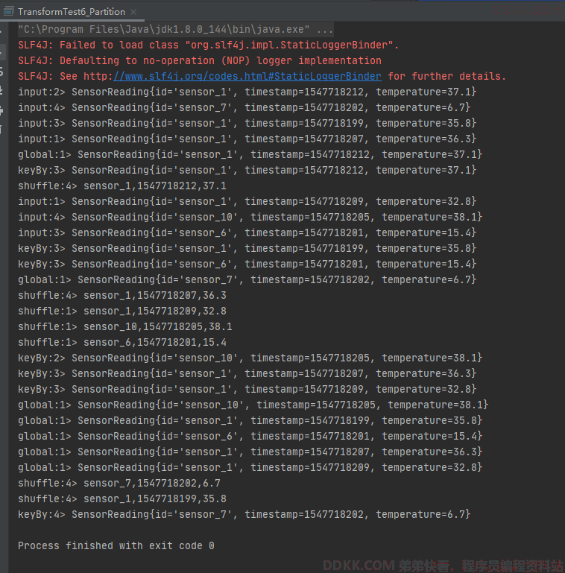Image resolution: width=565 pixels, height=573 pixels.
Task: Click the print icon in console gutter
Action: (1, 110)
